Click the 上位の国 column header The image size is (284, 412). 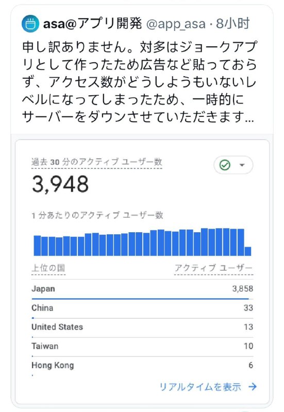(x=48, y=268)
